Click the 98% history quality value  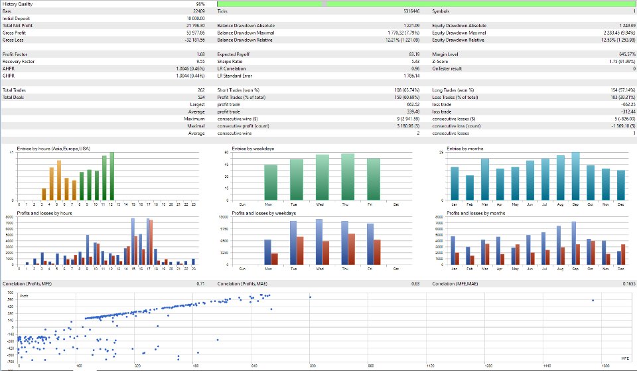coord(200,4)
